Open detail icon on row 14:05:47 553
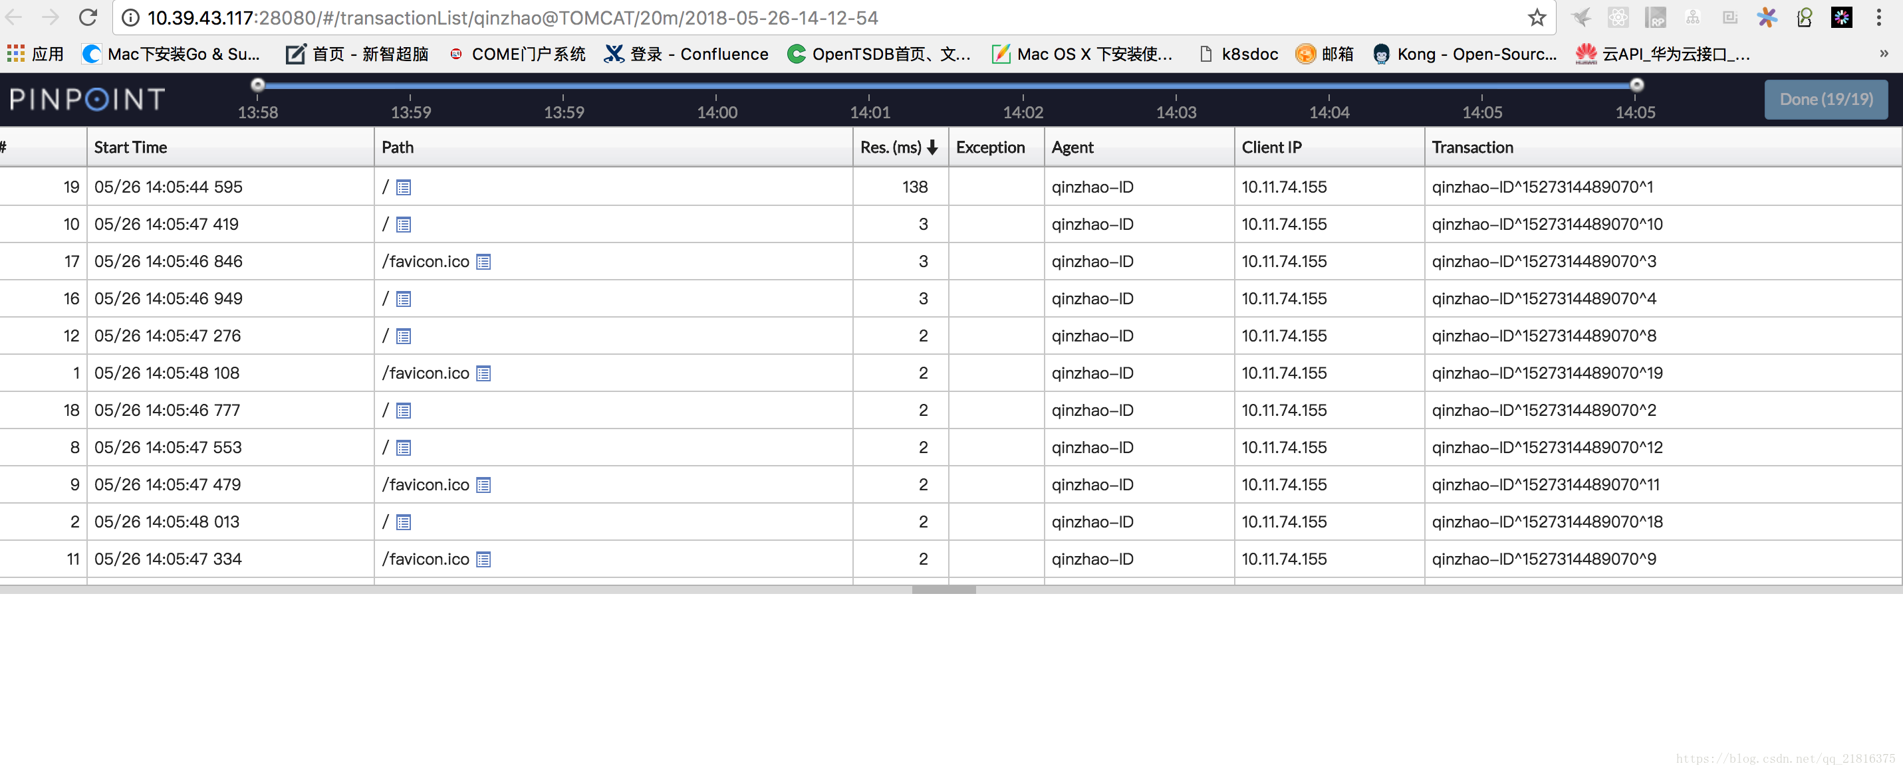This screenshot has height=772, width=1903. pos(404,448)
